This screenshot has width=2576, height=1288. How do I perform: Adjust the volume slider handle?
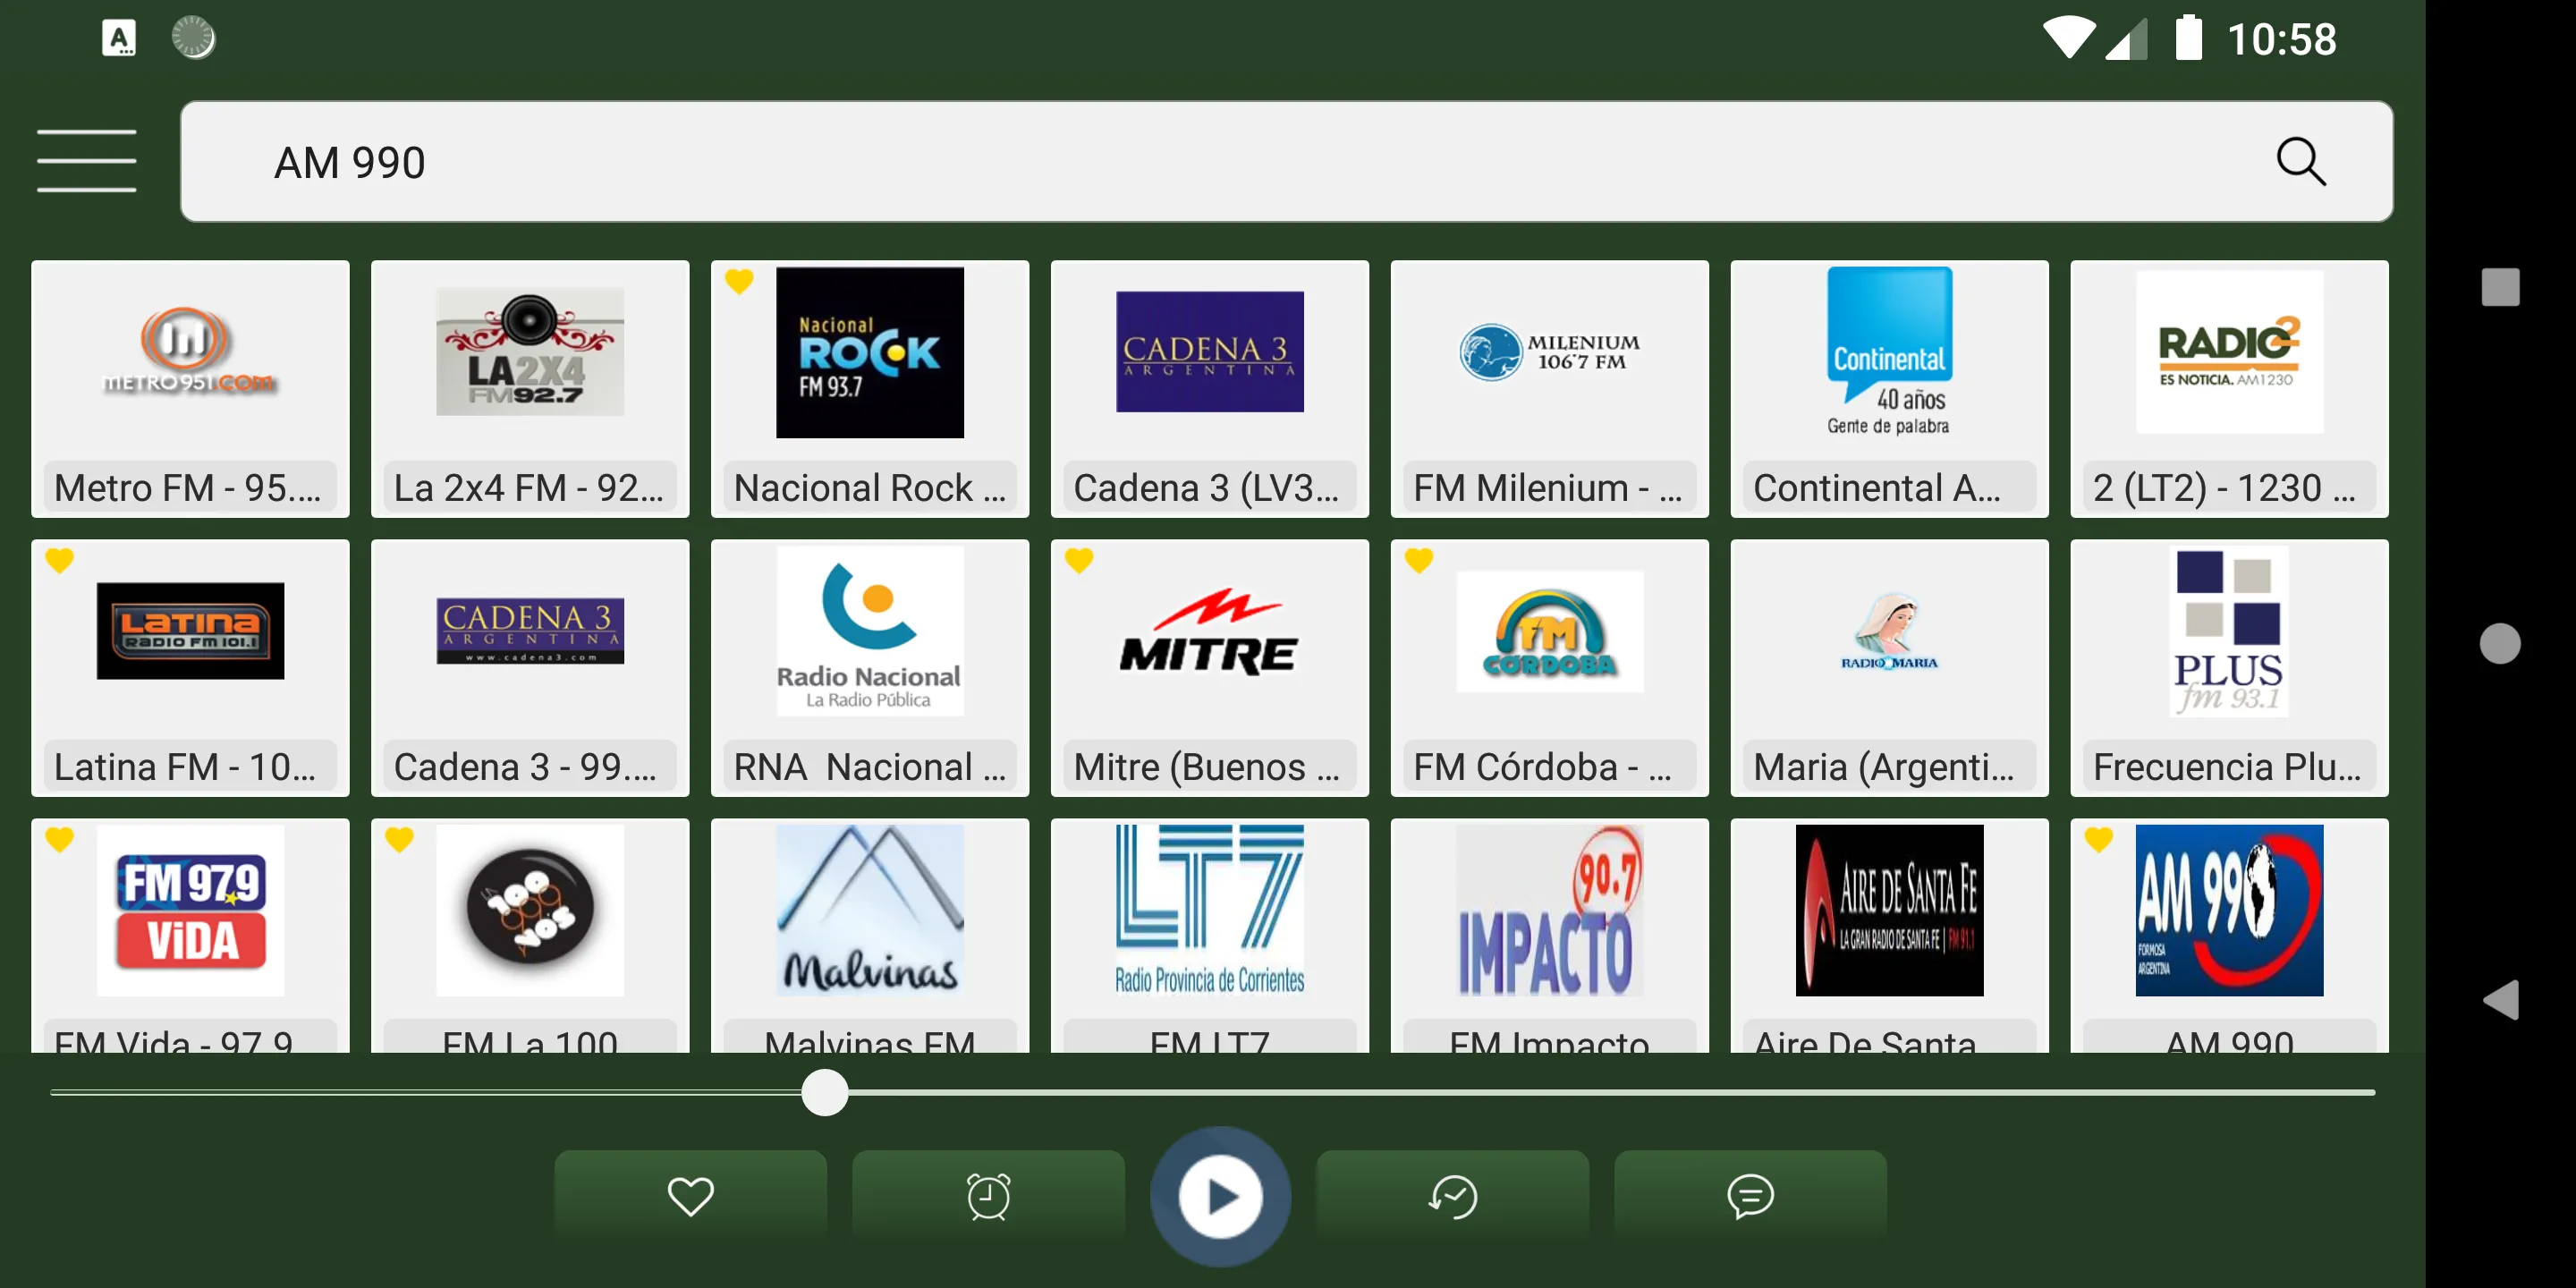click(x=825, y=1092)
